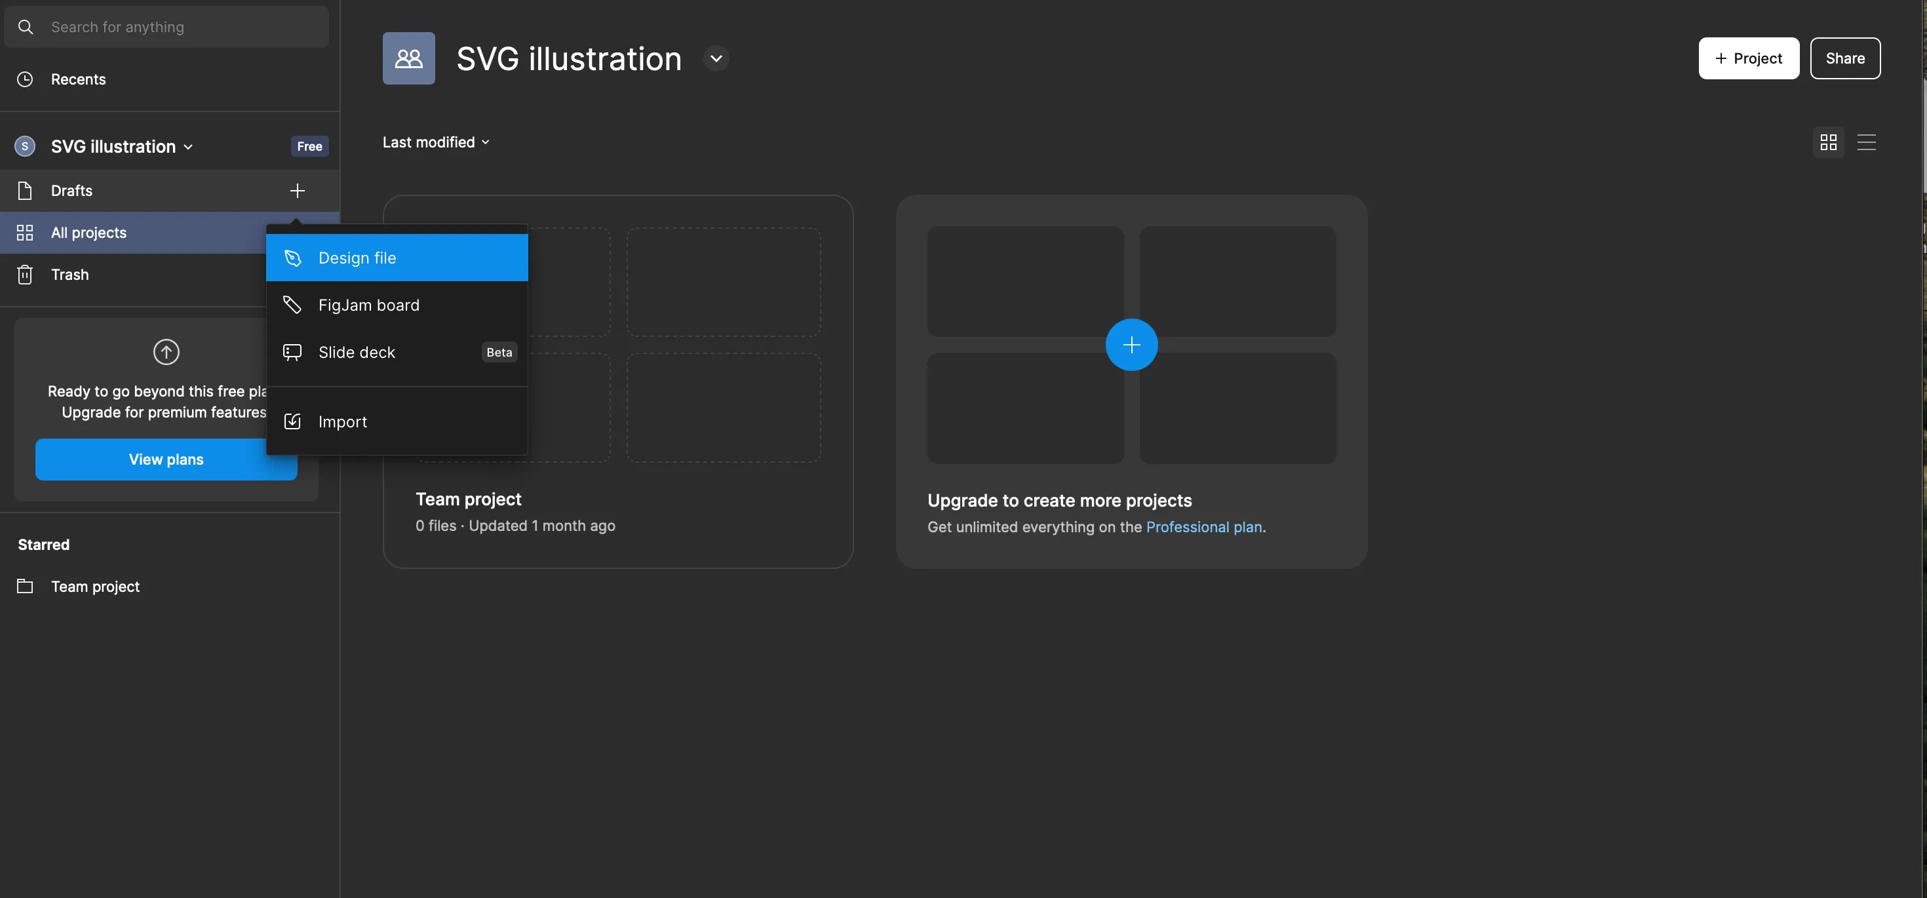The image size is (1927, 898).
Task: Open the Professional plan link
Action: [1203, 527]
